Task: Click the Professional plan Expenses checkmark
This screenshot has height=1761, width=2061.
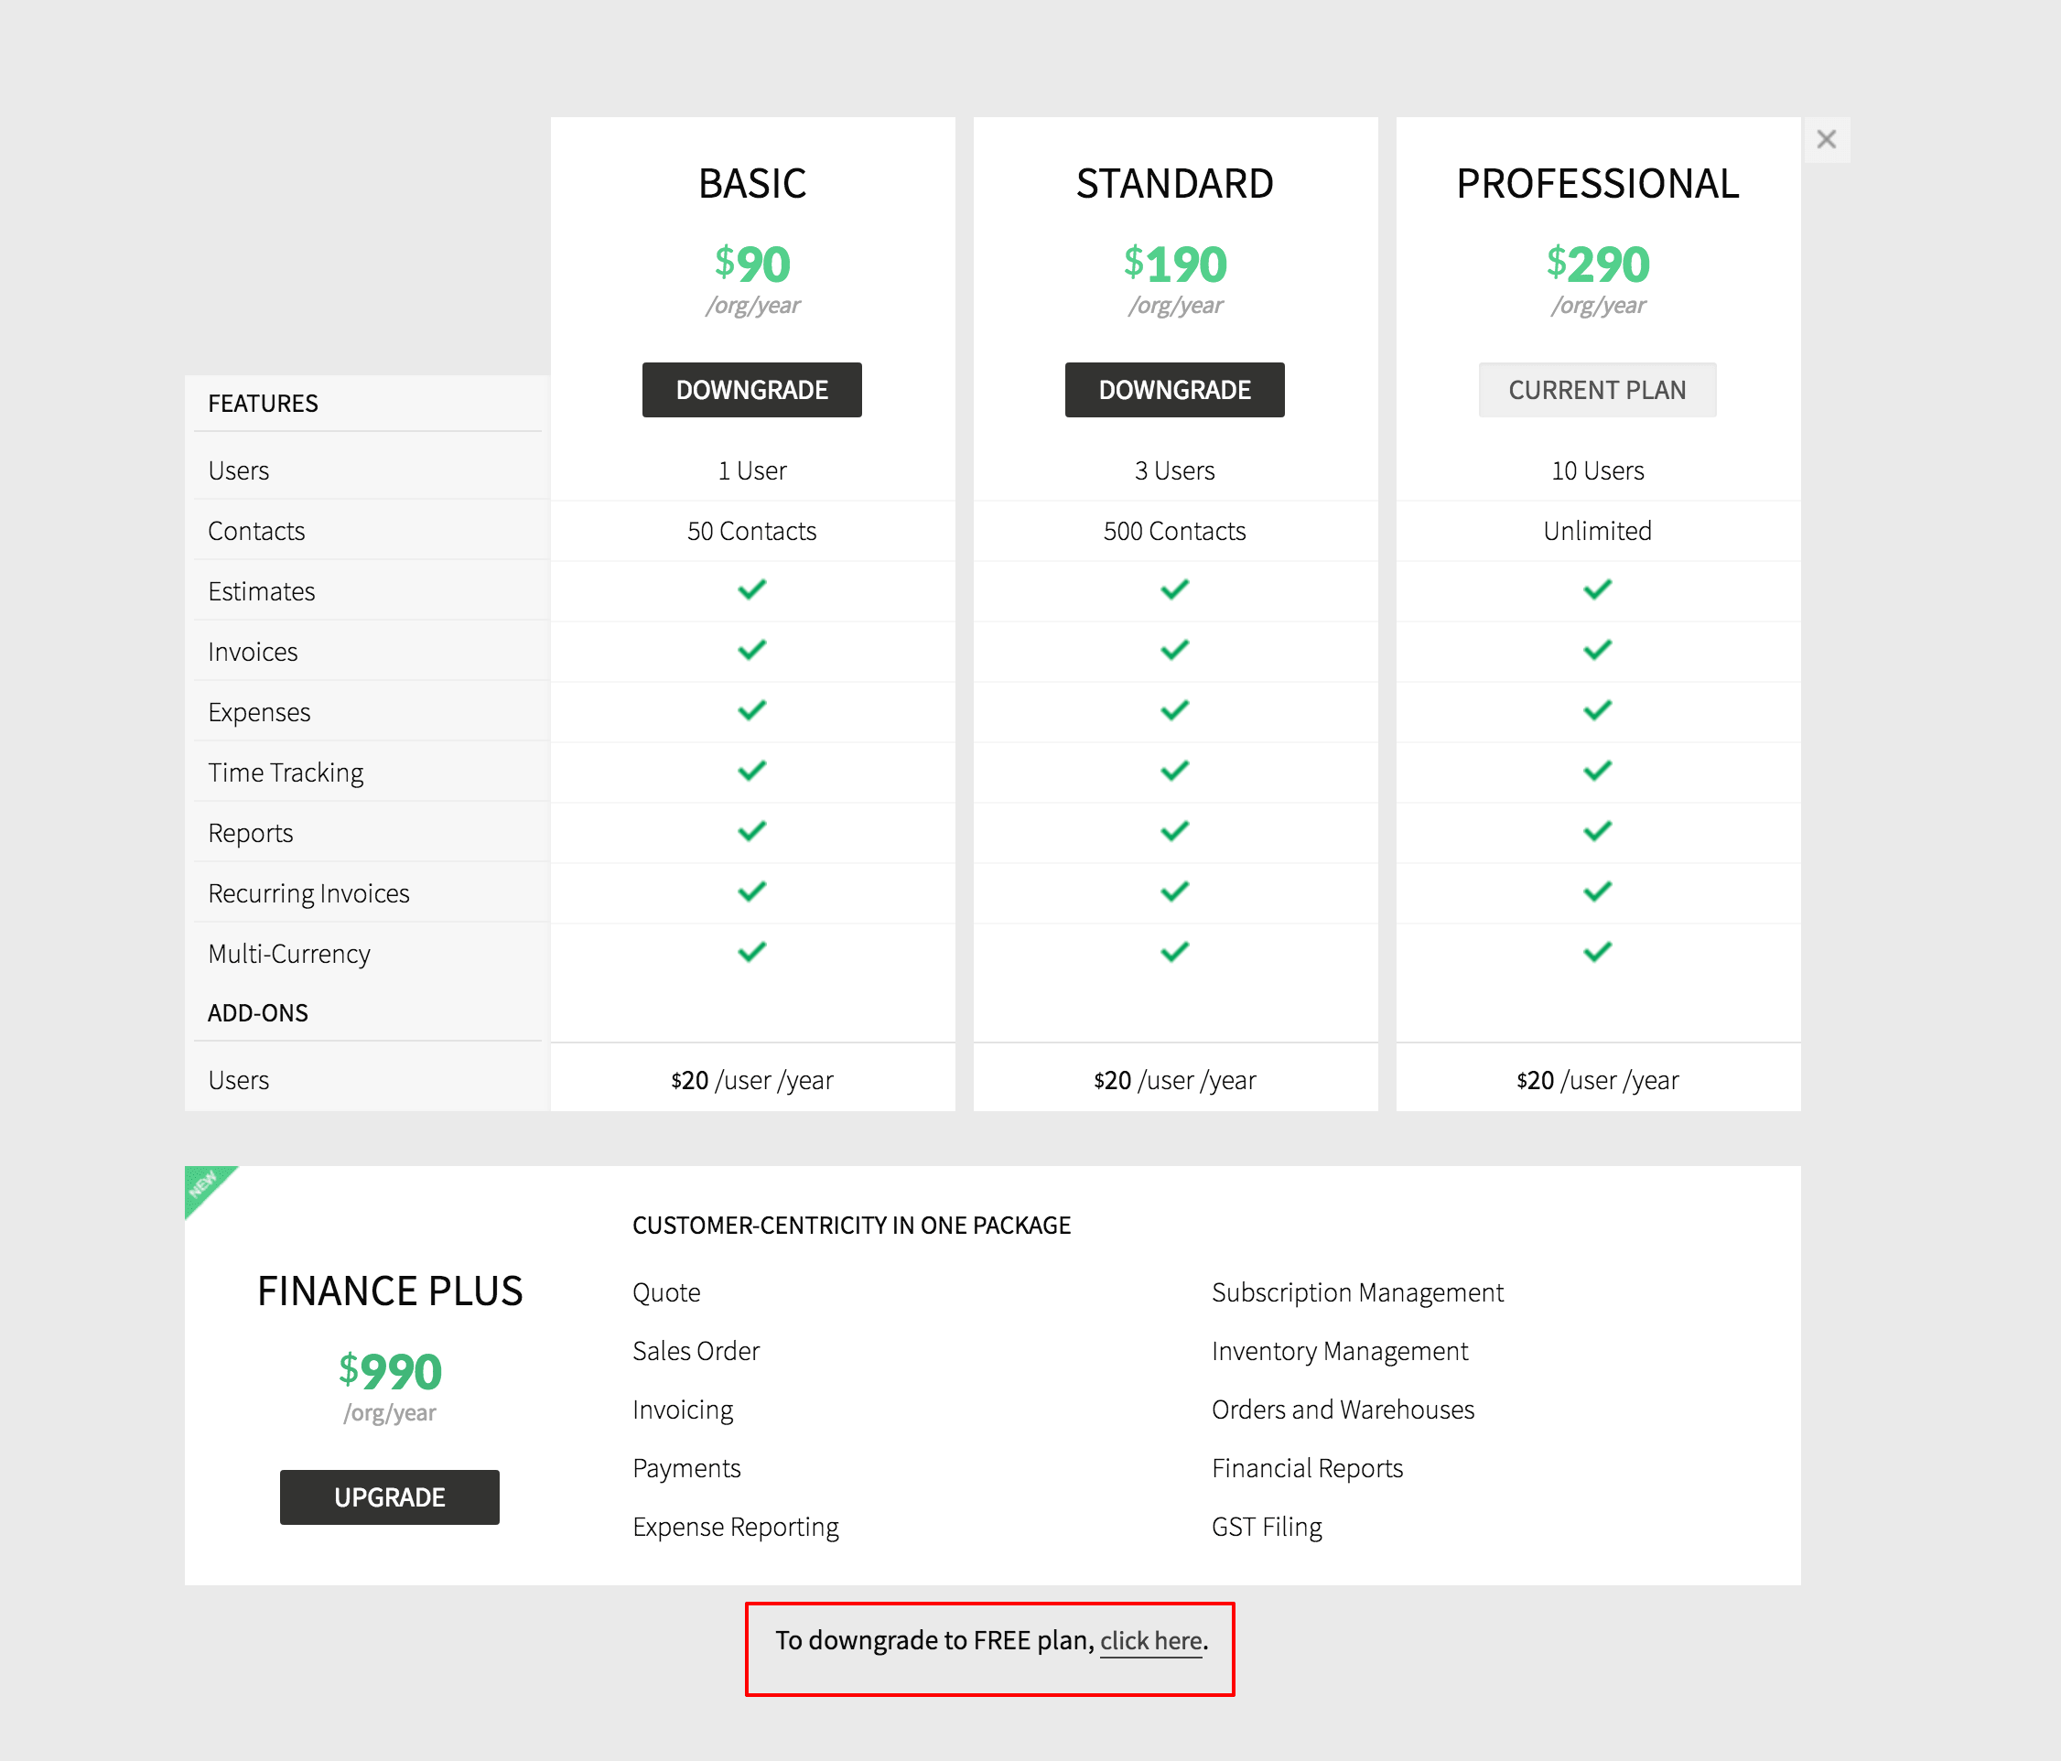Action: point(1598,710)
